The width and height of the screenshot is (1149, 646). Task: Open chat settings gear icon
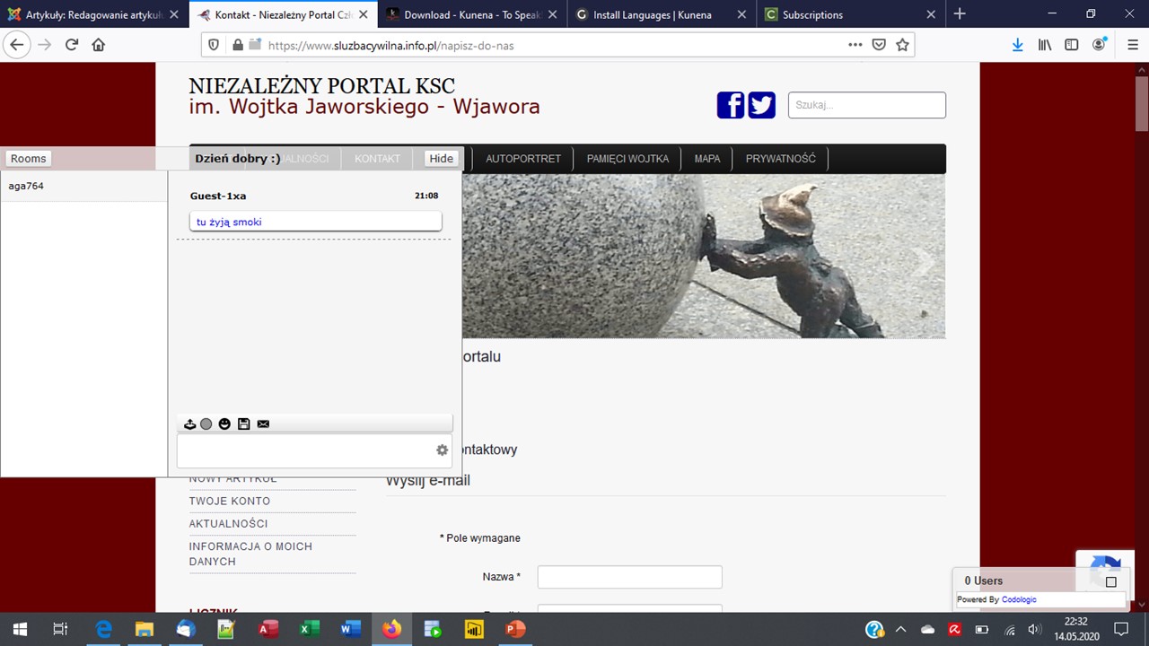(x=442, y=450)
